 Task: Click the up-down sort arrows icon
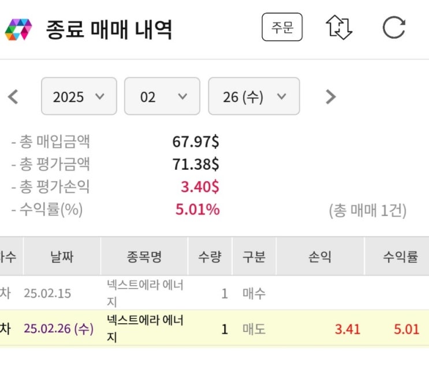tap(339, 27)
